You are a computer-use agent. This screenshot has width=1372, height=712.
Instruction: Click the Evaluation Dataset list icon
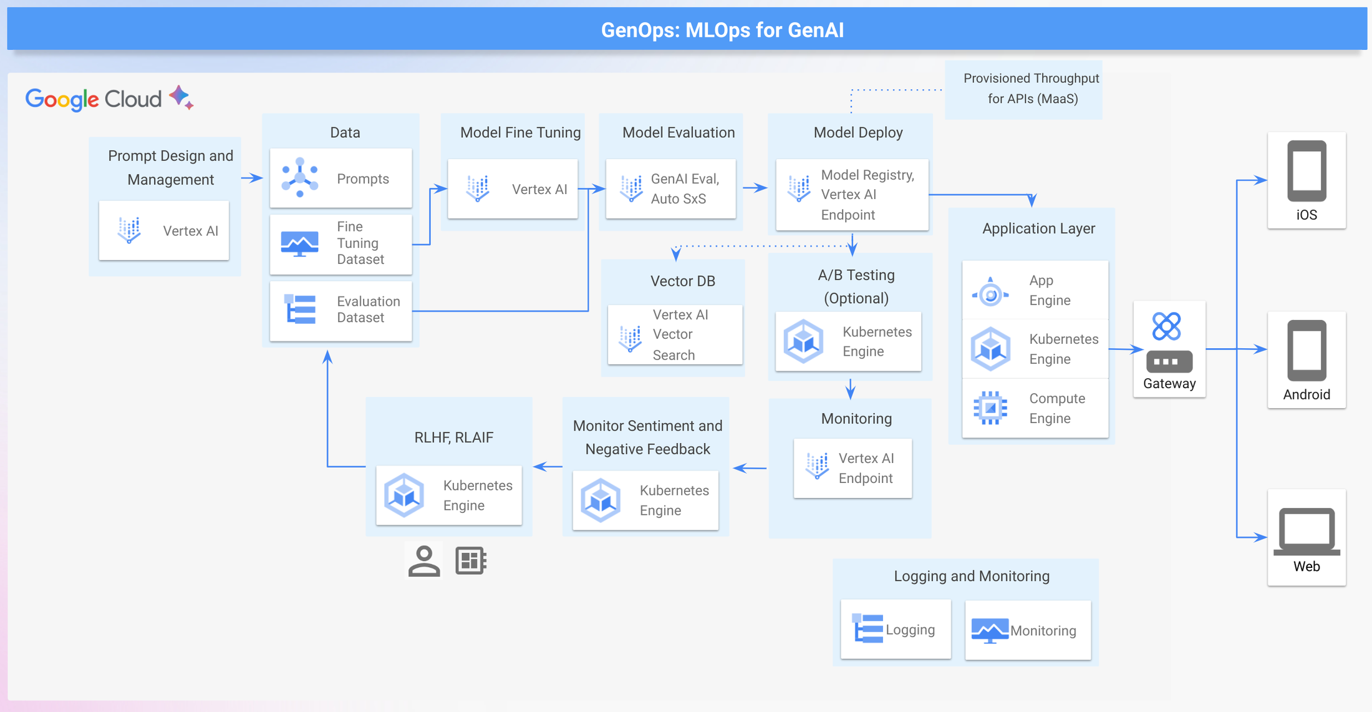(x=301, y=310)
